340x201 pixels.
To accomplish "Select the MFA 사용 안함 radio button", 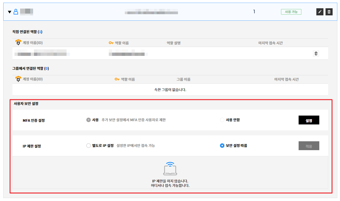I will pos(222,120).
